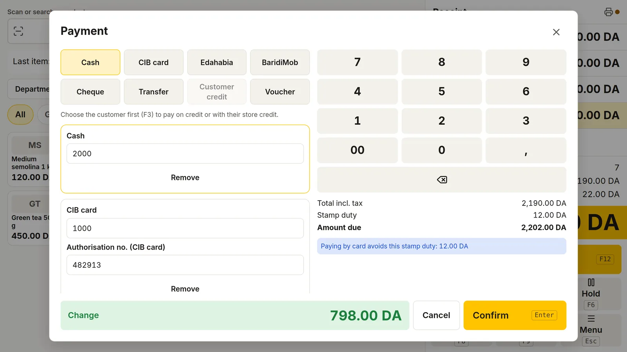This screenshot has height=352, width=627.
Task: Remove the CIB card payment line
Action: (x=185, y=289)
